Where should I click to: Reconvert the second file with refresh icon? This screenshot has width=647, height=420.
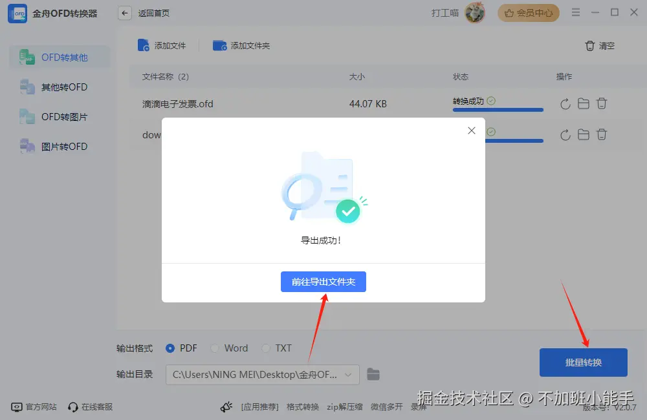(x=565, y=134)
